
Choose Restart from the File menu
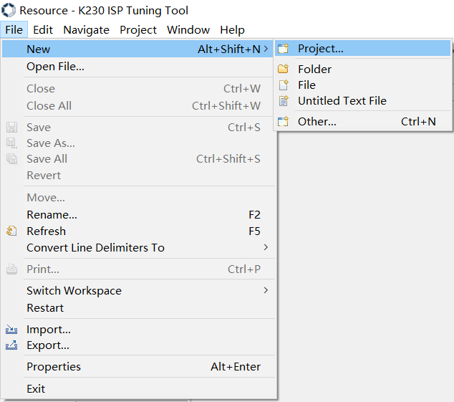point(45,307)
